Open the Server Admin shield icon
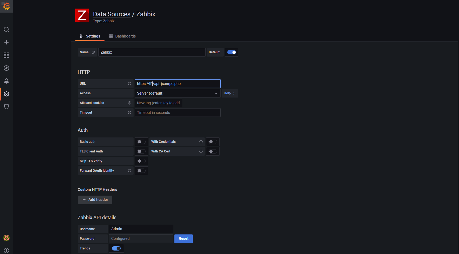 pyautogui.click(x=6, y=107)
